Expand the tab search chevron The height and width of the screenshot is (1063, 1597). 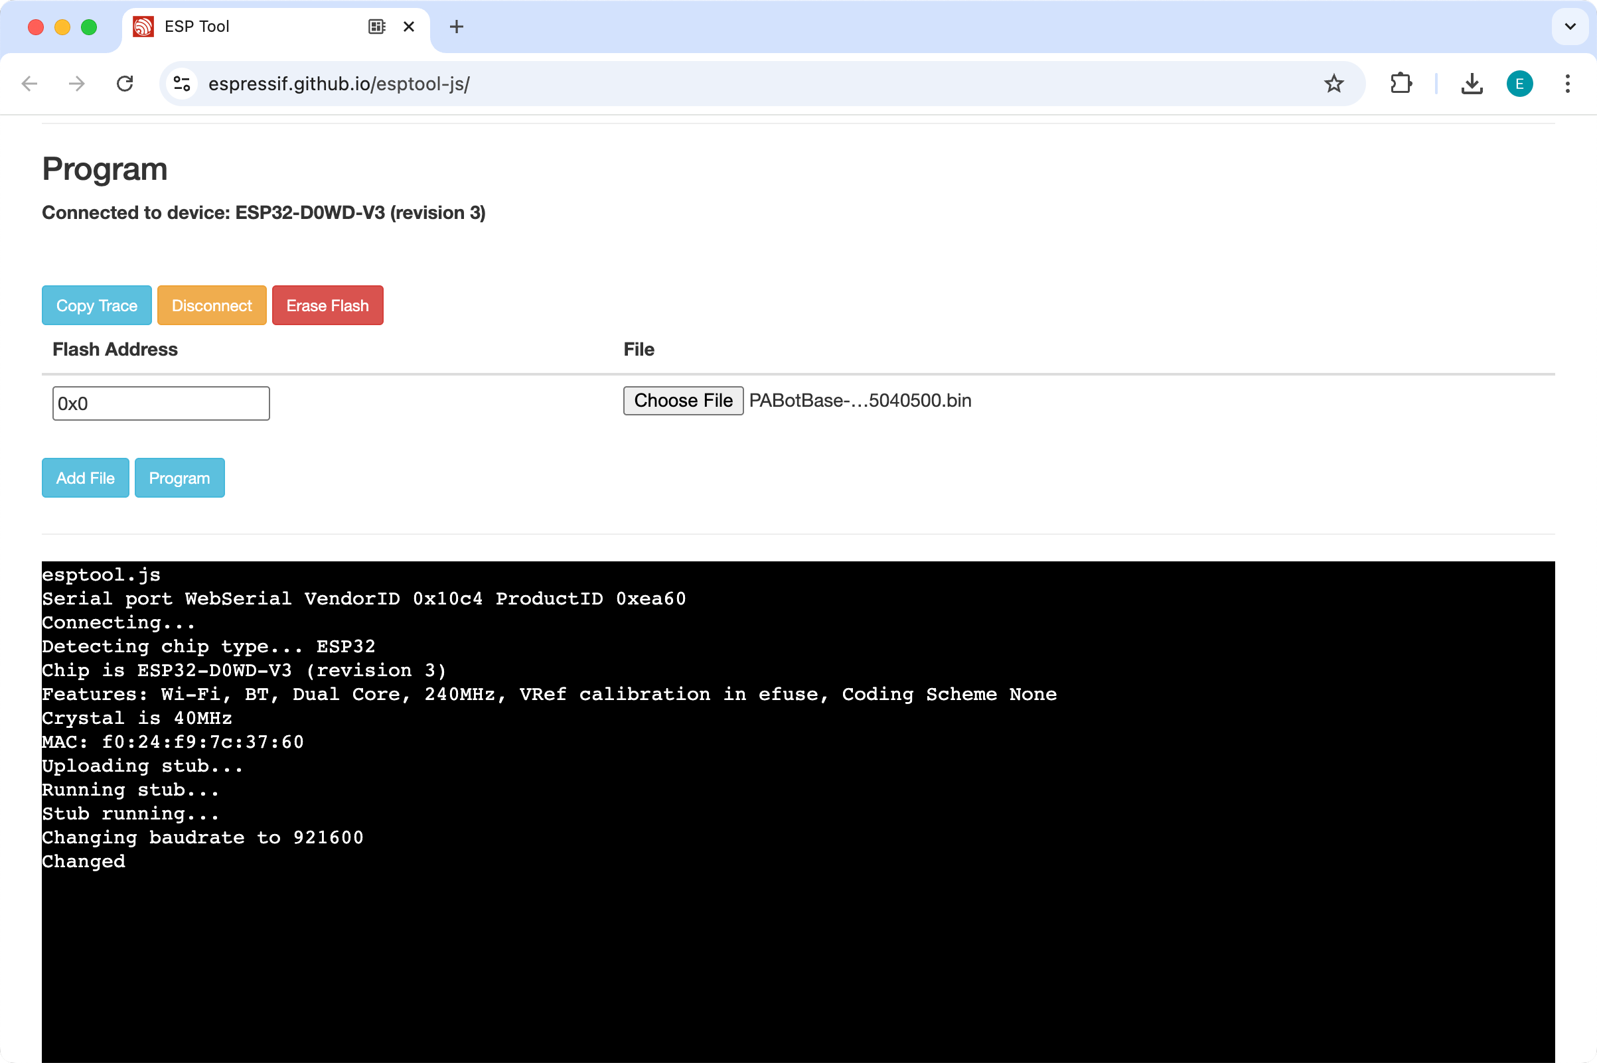1570,27
